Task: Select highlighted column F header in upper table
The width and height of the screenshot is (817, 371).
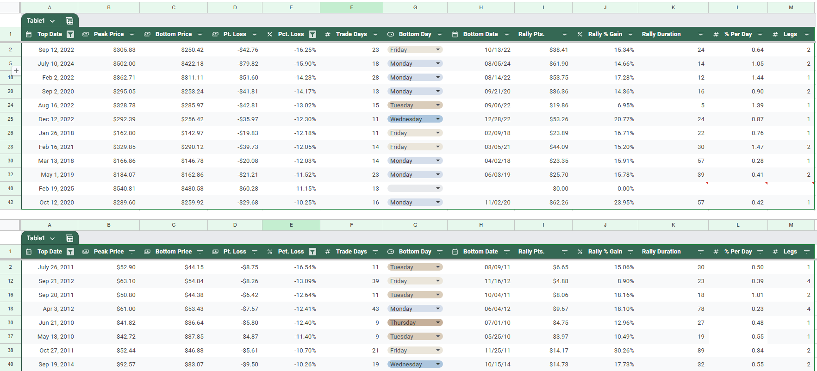Action: (x=351, y=7)
